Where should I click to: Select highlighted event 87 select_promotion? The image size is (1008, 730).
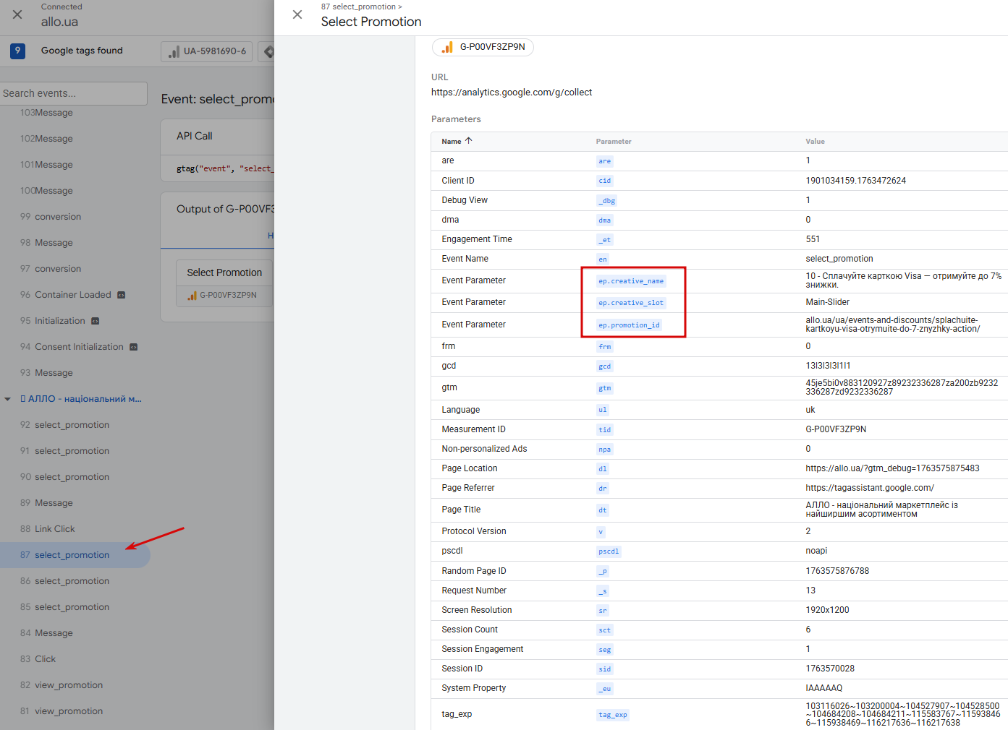(75, 555)
